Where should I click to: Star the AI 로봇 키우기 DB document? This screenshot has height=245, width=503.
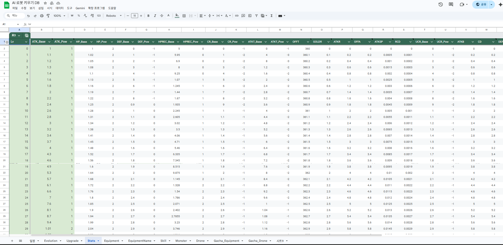[45, 3]
